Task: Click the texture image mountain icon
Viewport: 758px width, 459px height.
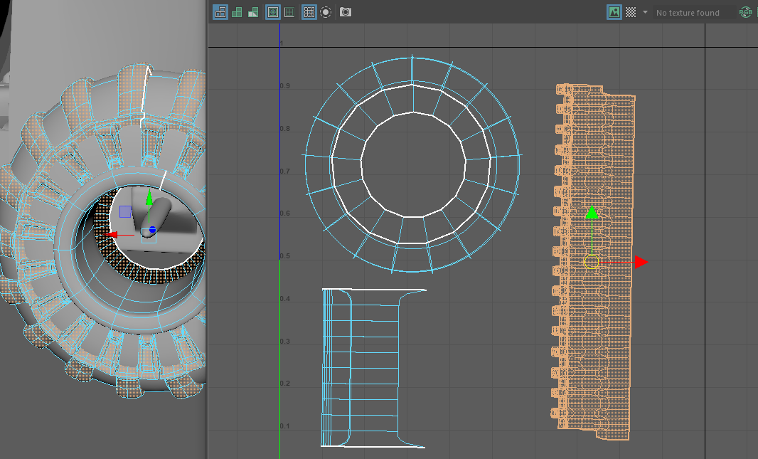Action: (x=614, y=12)
